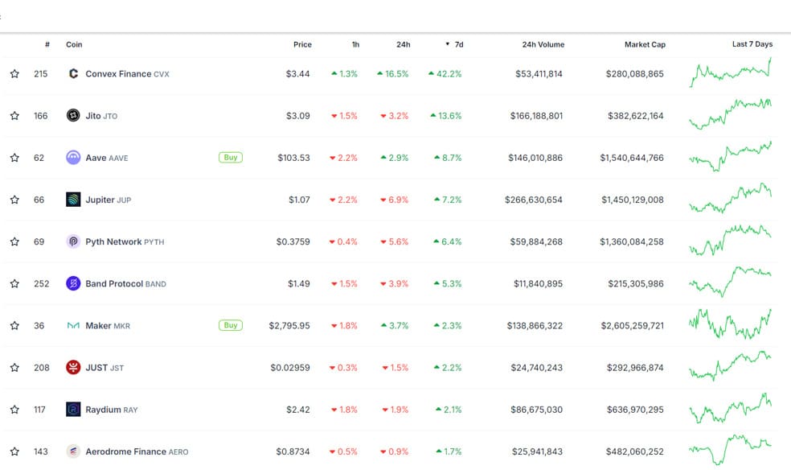
Task: Click the JUST red logo
Action: 73,367
